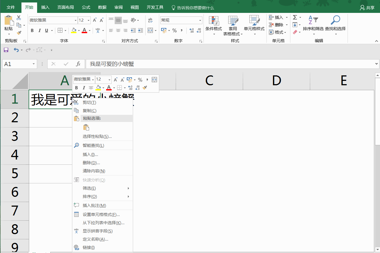Click the 共享 share button
This screenshot has height=253, width=380.
click(367, 8)
